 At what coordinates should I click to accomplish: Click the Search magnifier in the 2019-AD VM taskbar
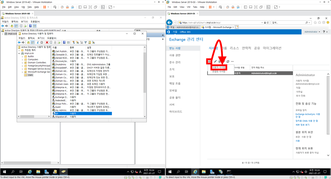coord(13,172)
